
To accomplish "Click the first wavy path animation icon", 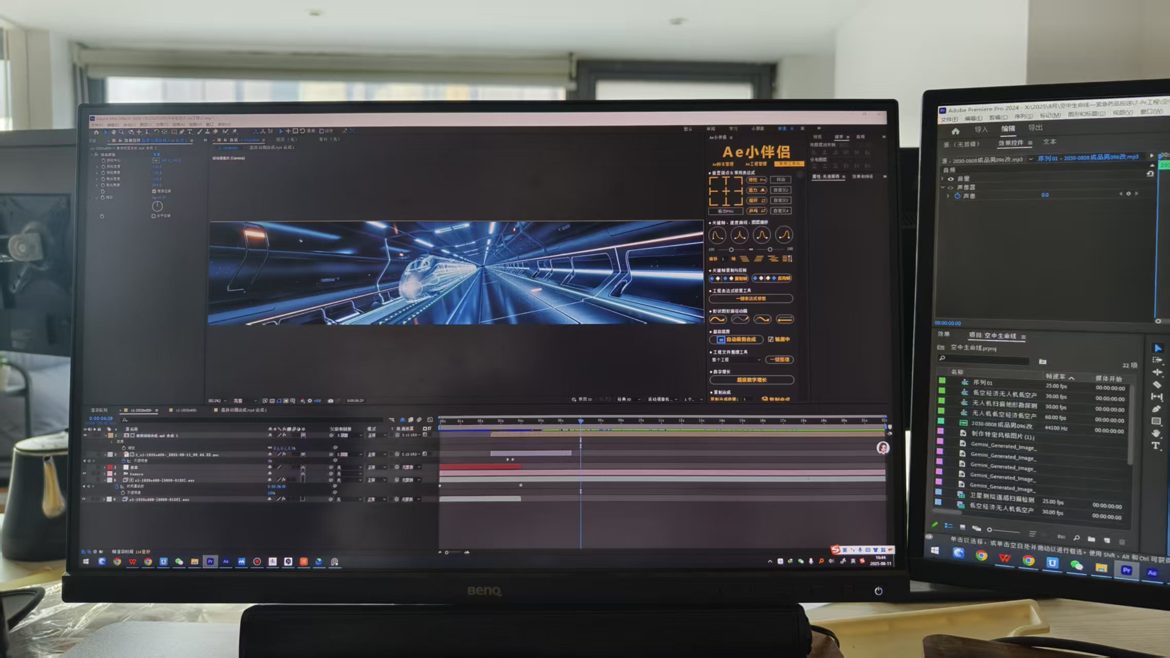I will (717, 319).
